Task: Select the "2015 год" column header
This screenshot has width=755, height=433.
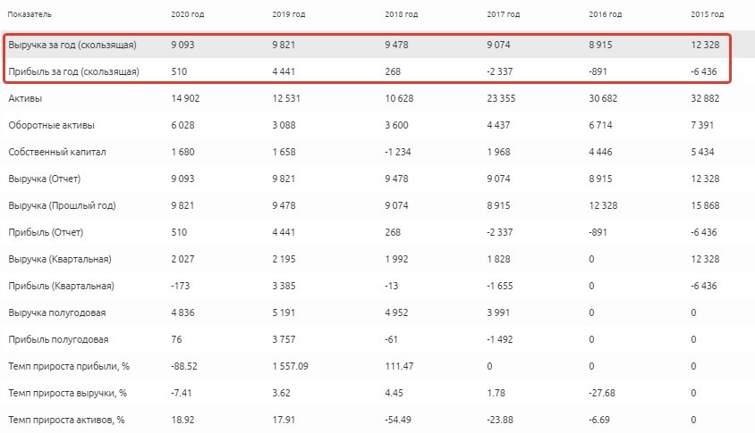Action: 707,15
